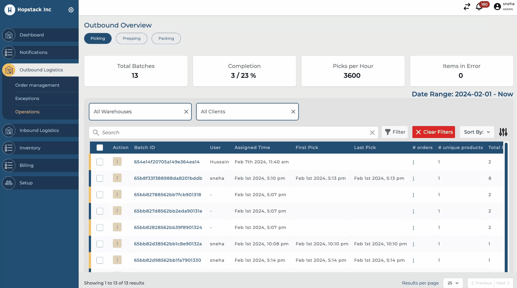The width and height of the screenshot is (517, 288).
Task: Select checkbox for batch 65bb82d38562bb1c8e90132a
Action: tap(100, 244)
